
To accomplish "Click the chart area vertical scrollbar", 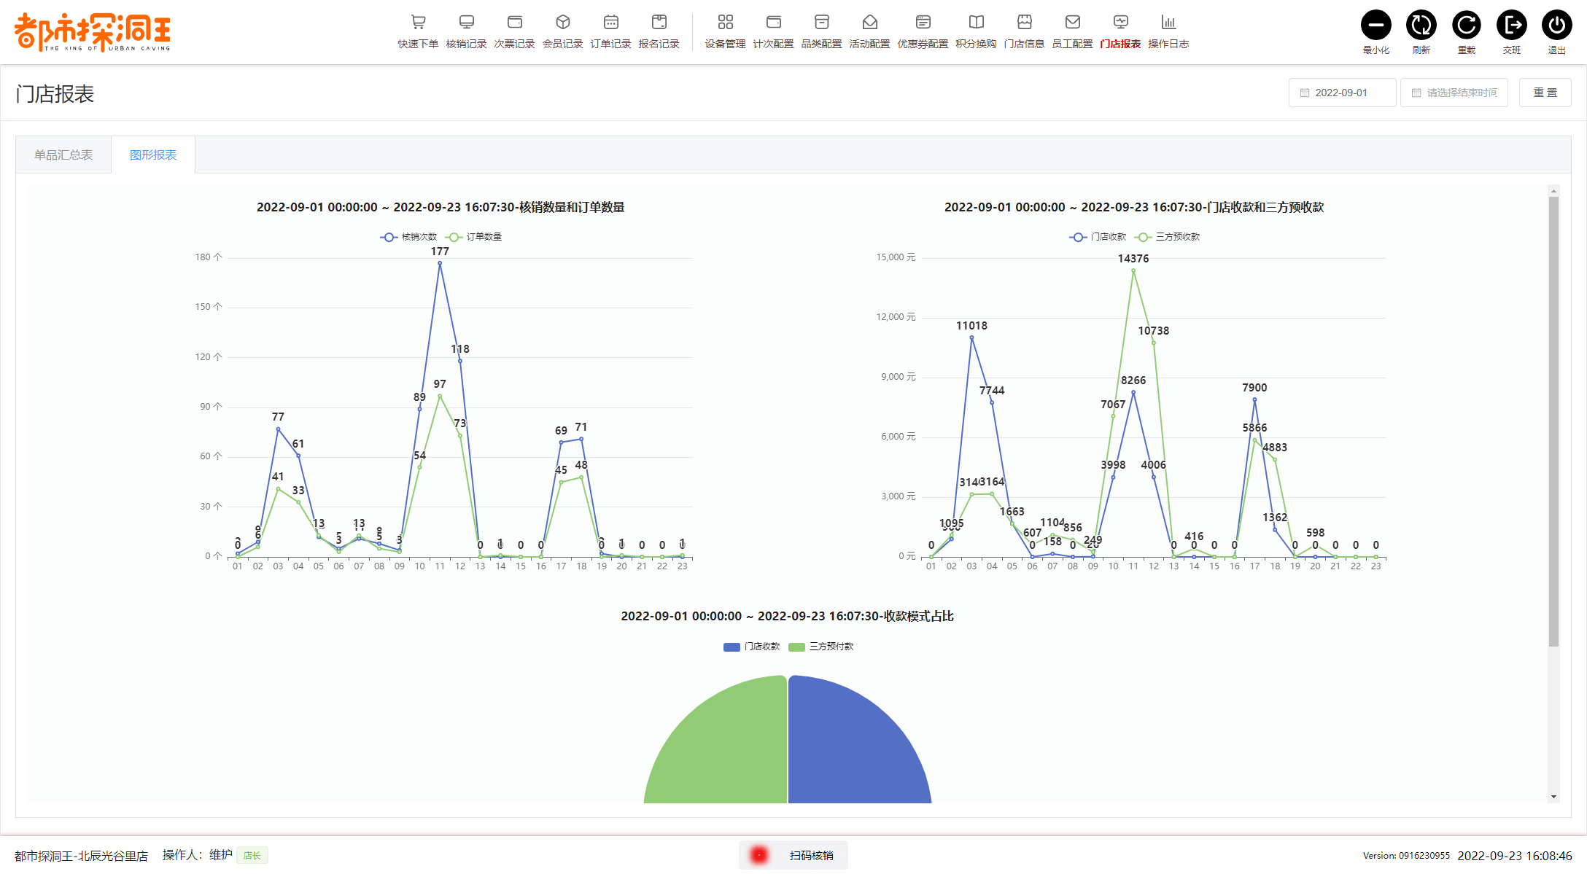I will pos(1553,421).
